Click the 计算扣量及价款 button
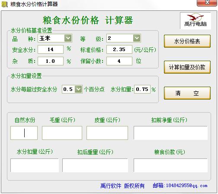This screenshot has height=194, width=218. coord(187,67)
